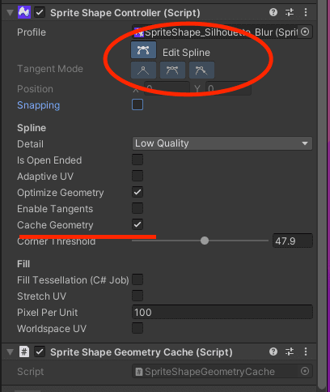Uncheck the Optimize Geometry checkbox

pos(137,192)
